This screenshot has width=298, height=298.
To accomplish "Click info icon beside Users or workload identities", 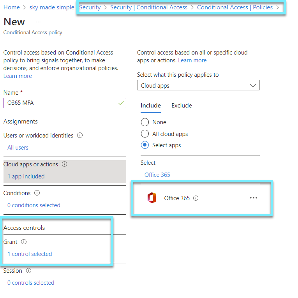I will 80,135.
